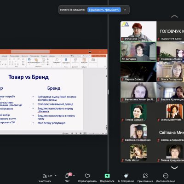184x184 pixels.
Task: Select the ГОЛОВЧУК ЮЛІЯ participant tile
Action: 170,31
